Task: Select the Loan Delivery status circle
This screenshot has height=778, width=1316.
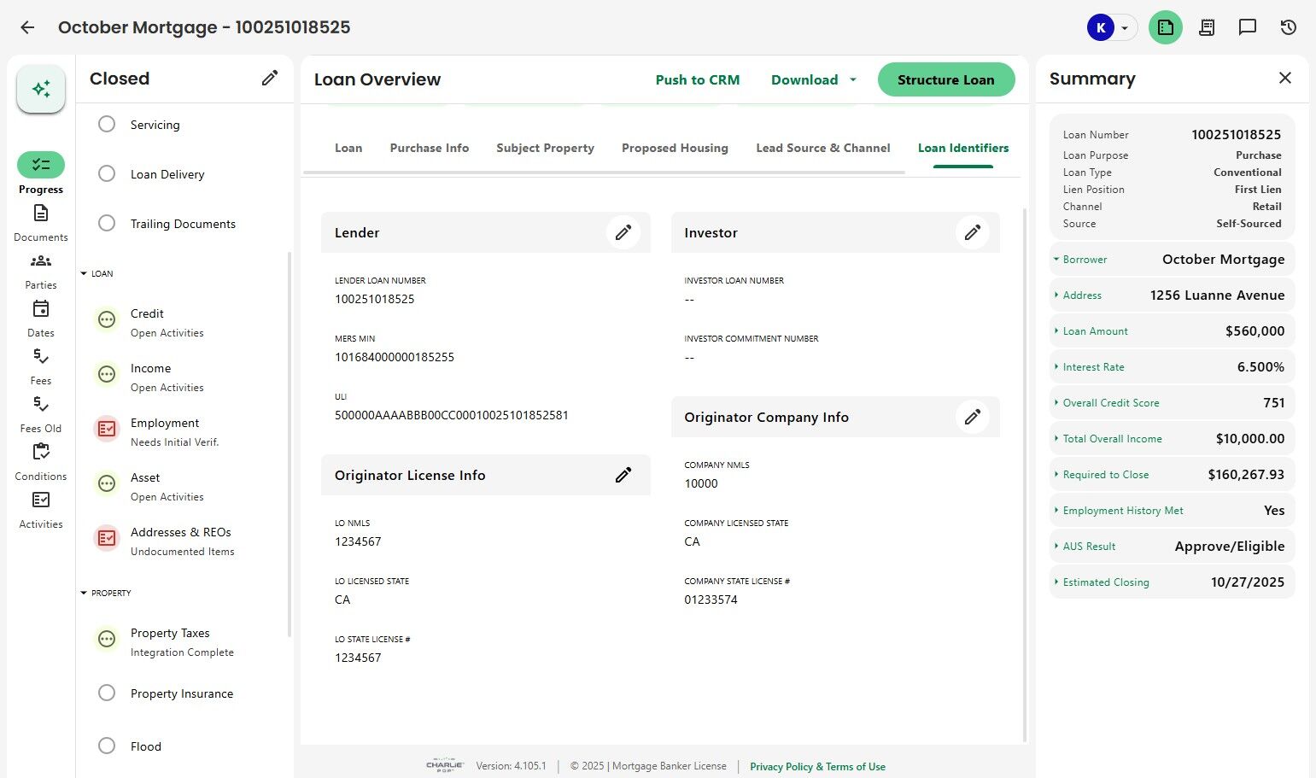Action: pyautogui.click(x=107, y=174)
